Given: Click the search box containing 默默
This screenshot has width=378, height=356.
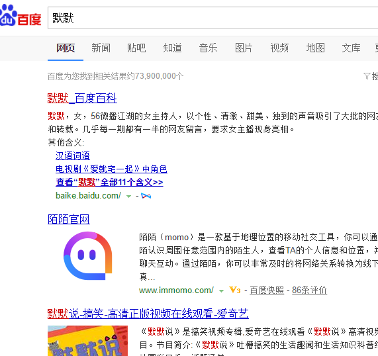Looking at the screenshot, I should coord(213,18).
